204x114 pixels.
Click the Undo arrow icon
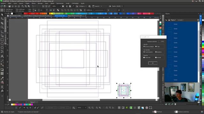tap(33, 6)
